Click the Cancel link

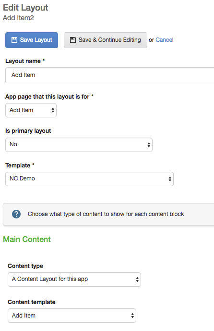point(164,40)
